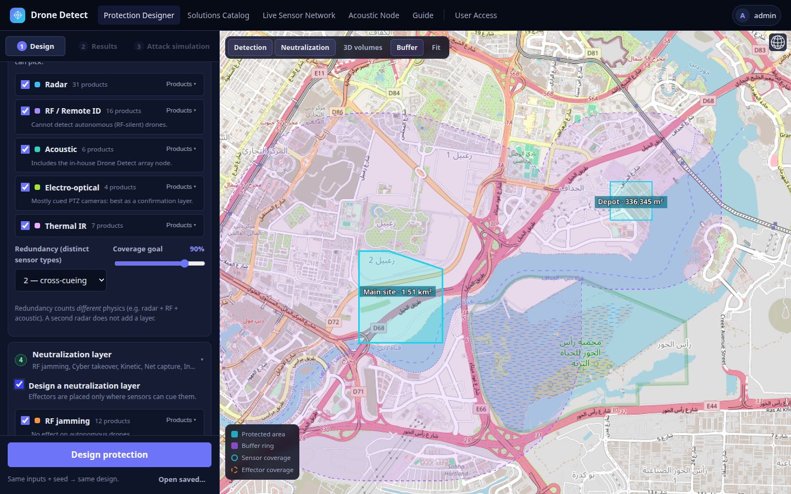
Task: Open the map layer globe icon
Action: pyautogui.click(x=778, y=42)
